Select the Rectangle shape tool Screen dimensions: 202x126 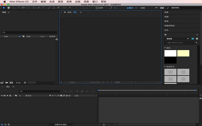[x=34, y=8]
